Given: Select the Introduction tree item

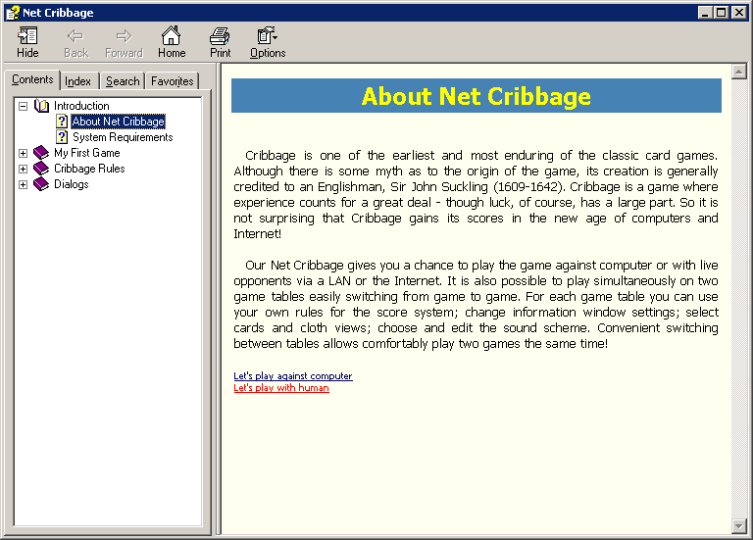Looking at the screenshot, I should tap(81, 106).
